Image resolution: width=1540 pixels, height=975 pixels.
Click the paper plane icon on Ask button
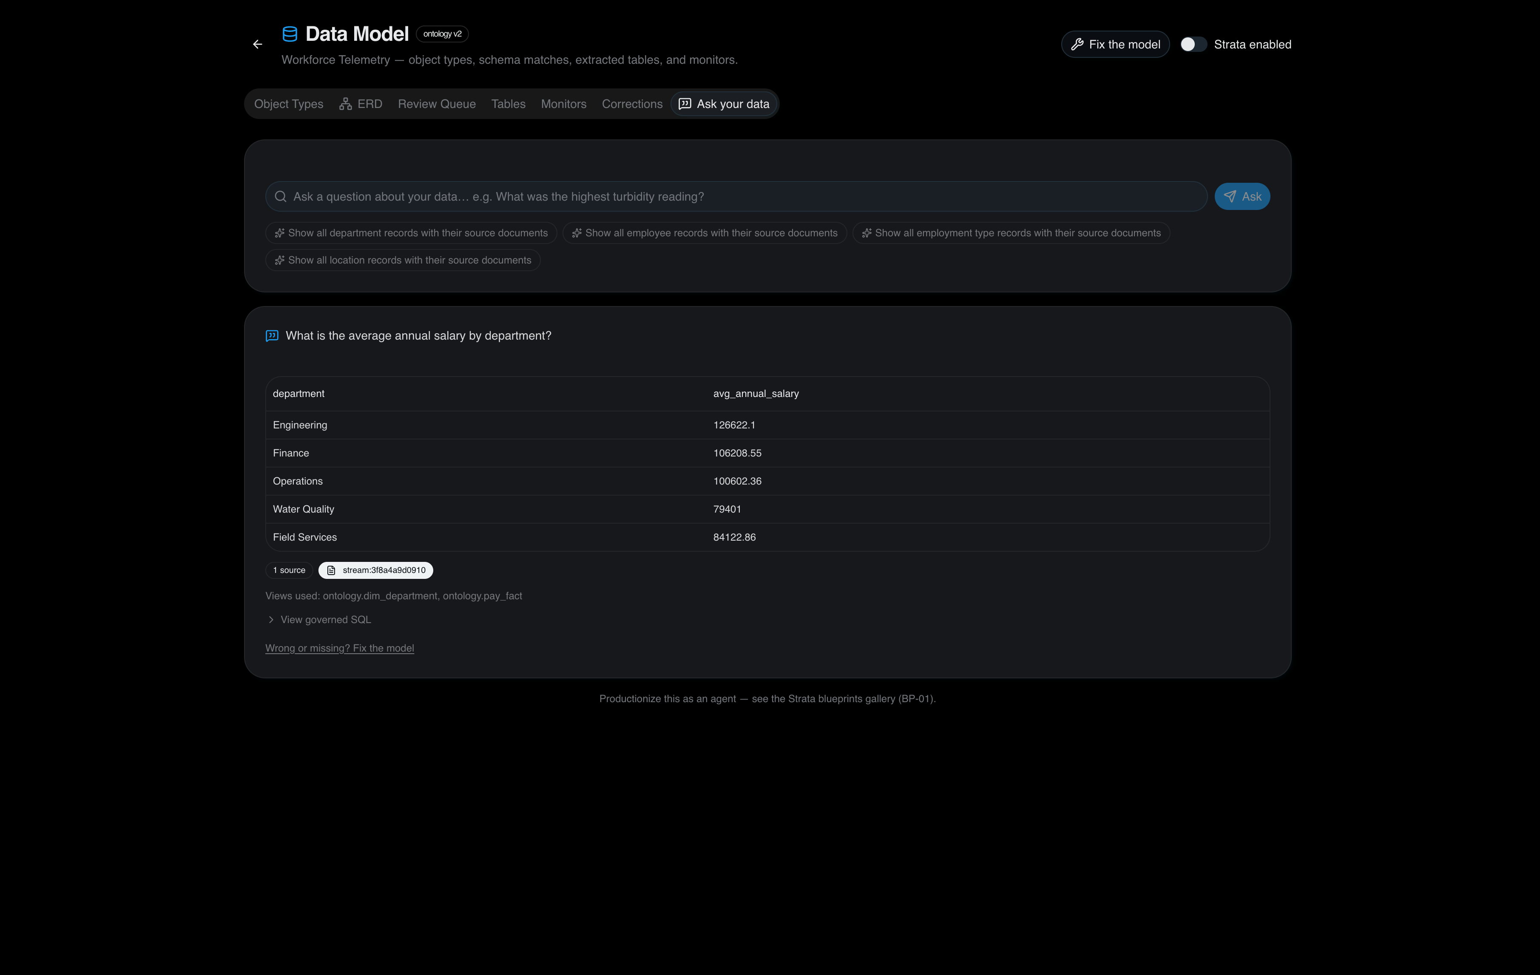1230,196
